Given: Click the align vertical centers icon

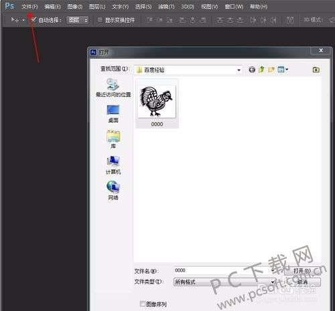Looking at the screenshot, I should [159, 20].
